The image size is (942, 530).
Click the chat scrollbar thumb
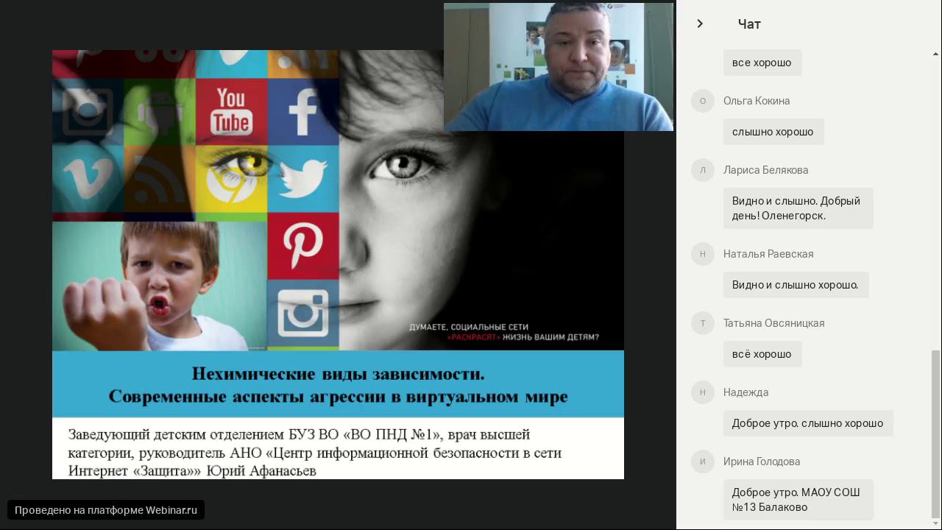tap(936, 434)
